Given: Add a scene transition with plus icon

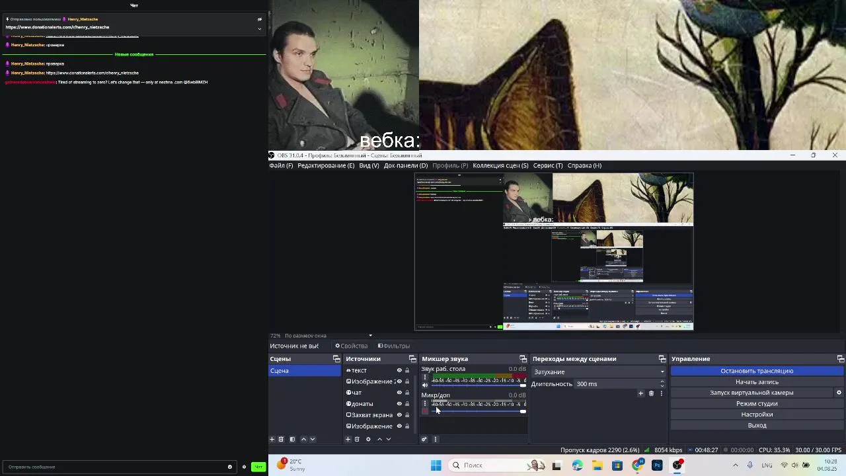Looking at the screenshot, I should pos(640,393).
